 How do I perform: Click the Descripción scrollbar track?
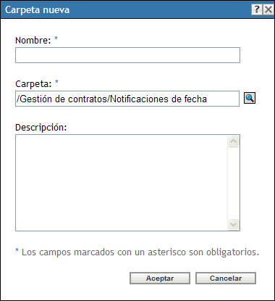pos(233,183)
